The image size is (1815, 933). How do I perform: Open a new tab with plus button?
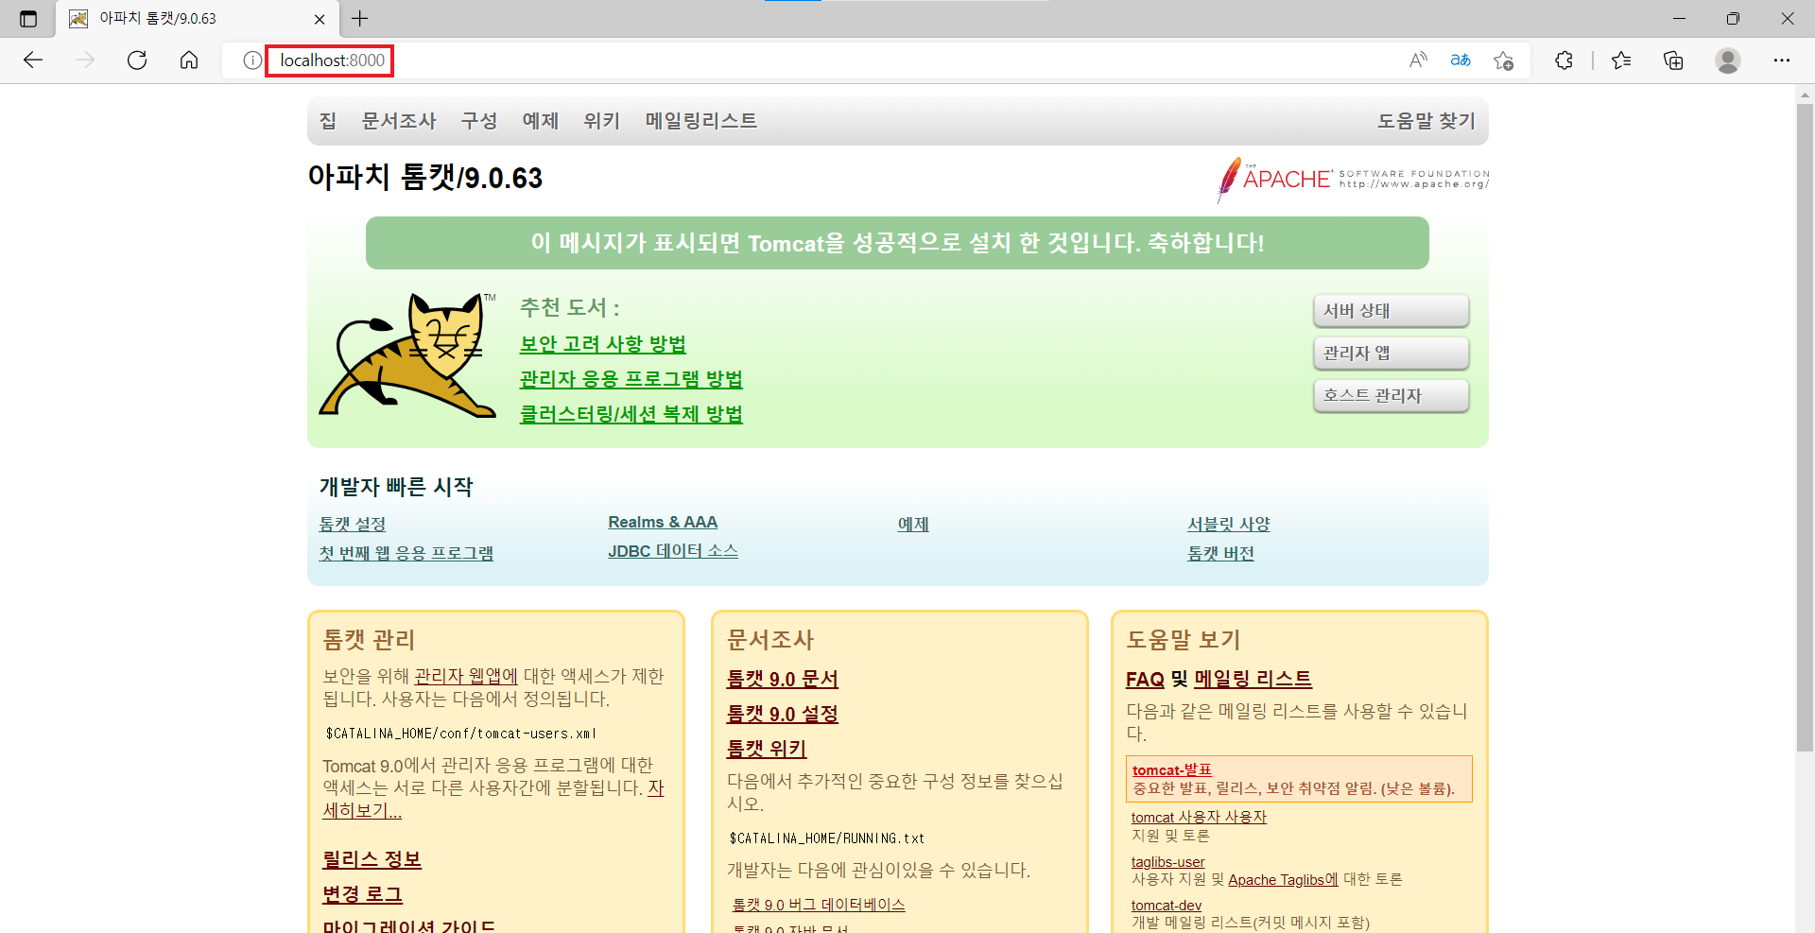point(360,19)
